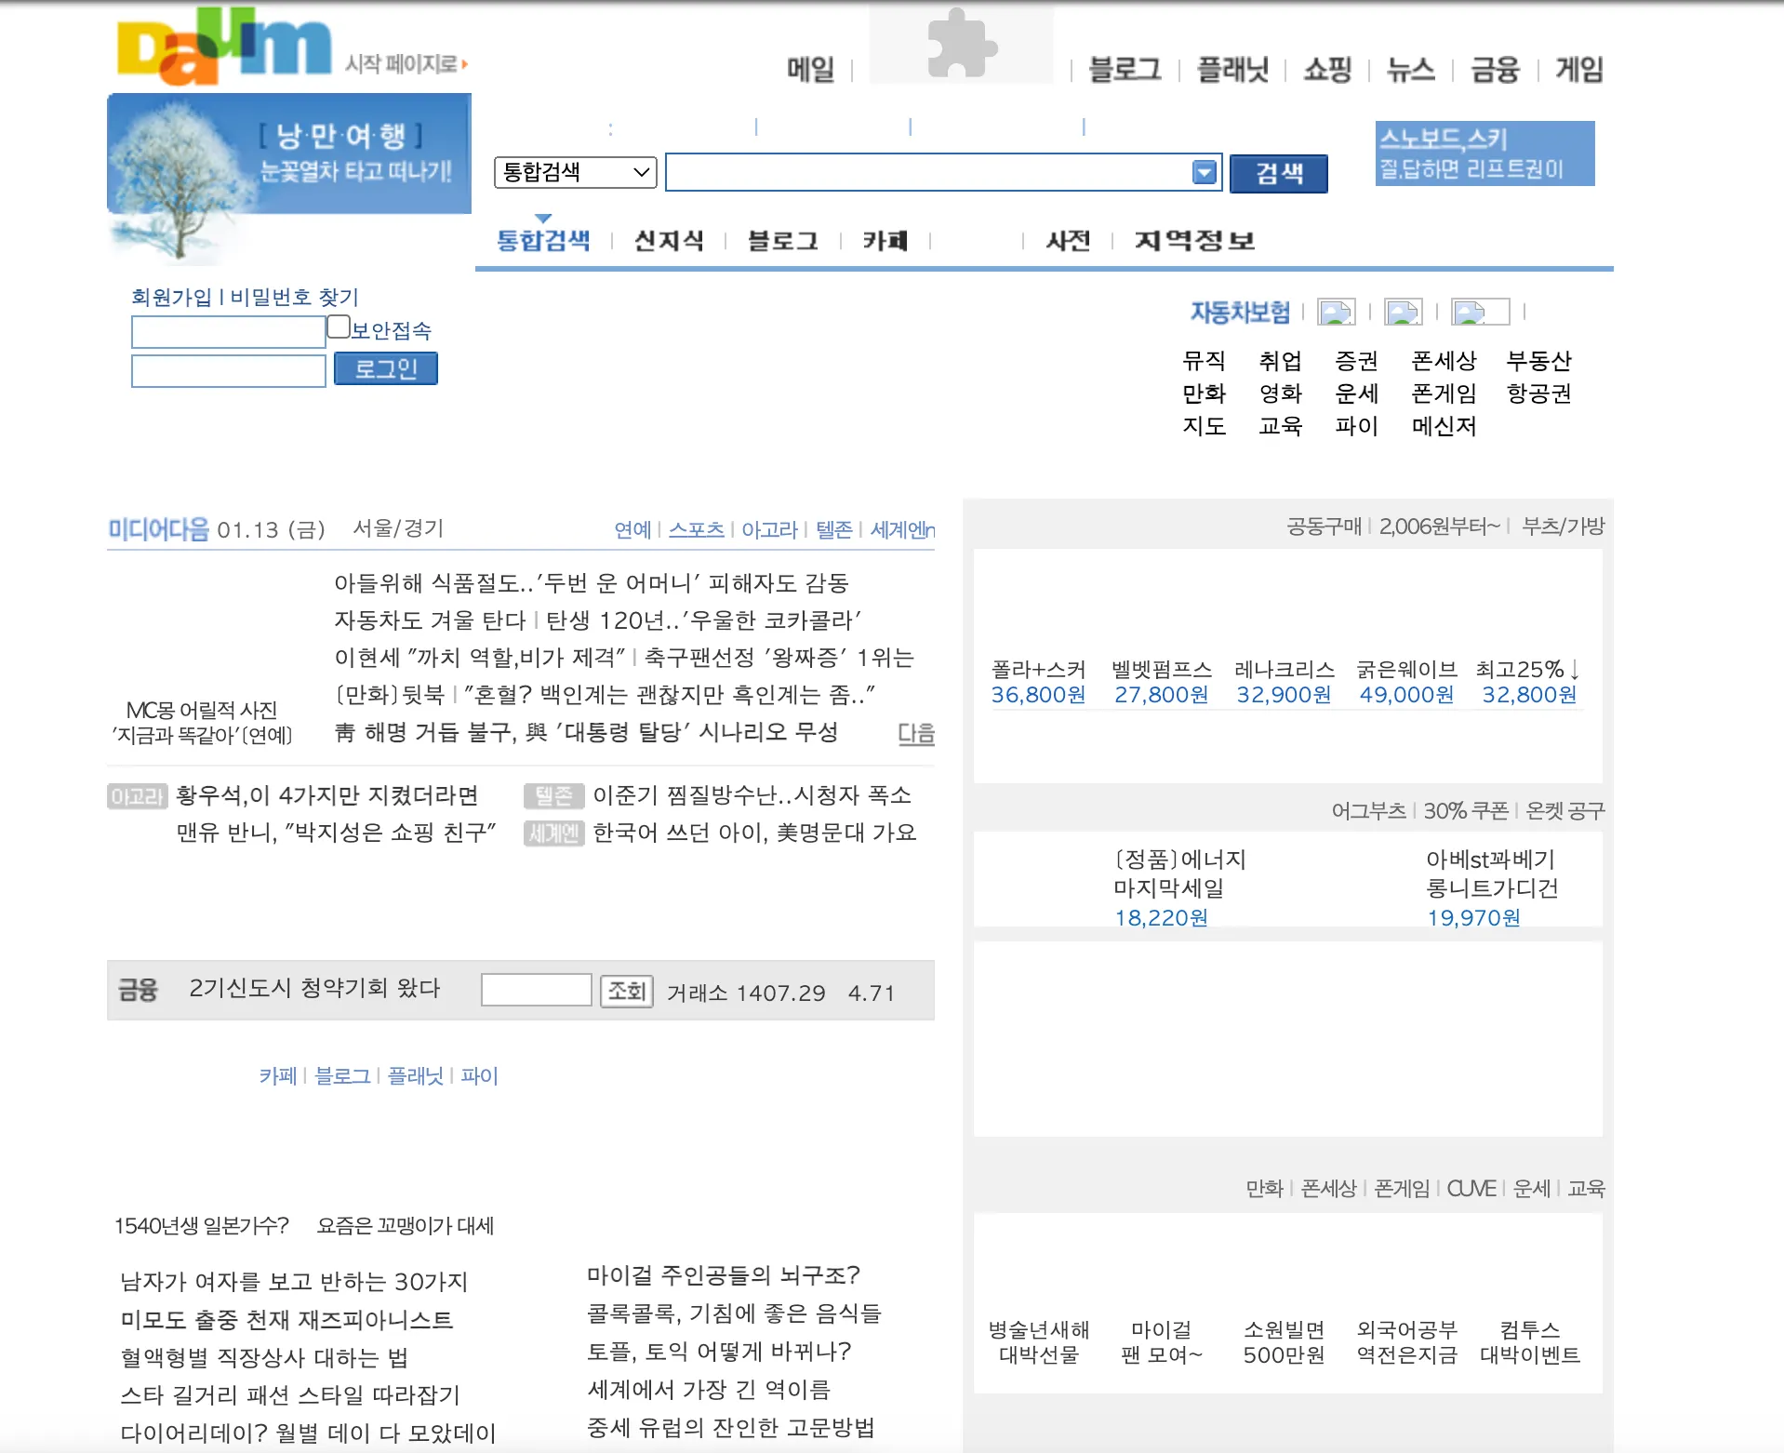Viewport: 1784px width, 1453px height.
Task: Open the 자동차보험 link
Action: (1241, 312)
